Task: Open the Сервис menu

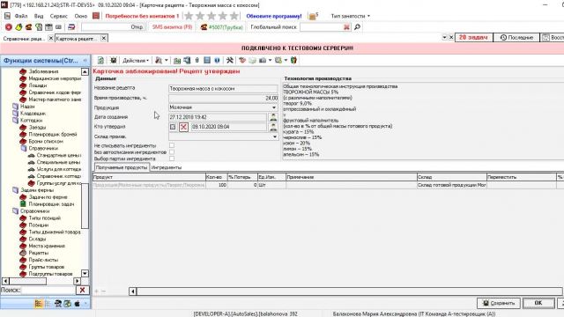Action: 59,16
